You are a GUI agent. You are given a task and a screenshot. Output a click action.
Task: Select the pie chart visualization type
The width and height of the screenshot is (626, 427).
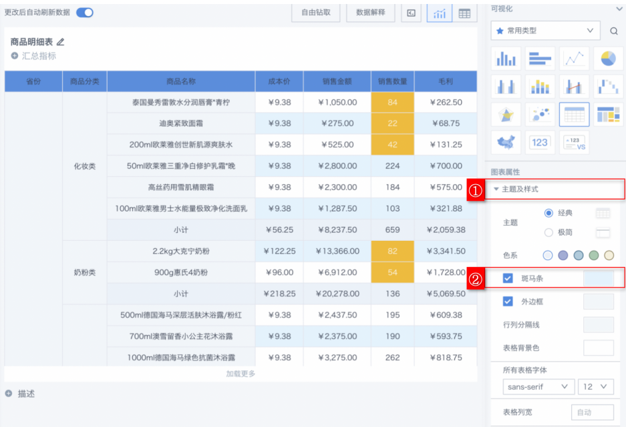[608, 59]
